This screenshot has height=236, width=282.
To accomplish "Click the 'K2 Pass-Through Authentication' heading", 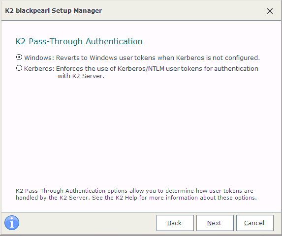I will [x=79, y=41].
